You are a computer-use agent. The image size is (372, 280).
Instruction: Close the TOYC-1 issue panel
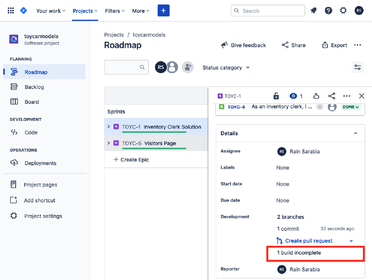(x=362, y=96)
